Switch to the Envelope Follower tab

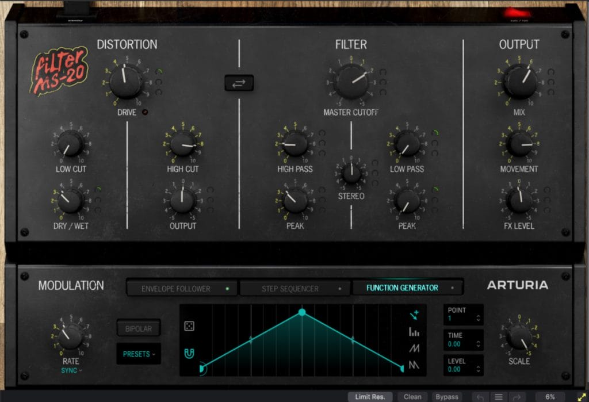click(181, 288)
